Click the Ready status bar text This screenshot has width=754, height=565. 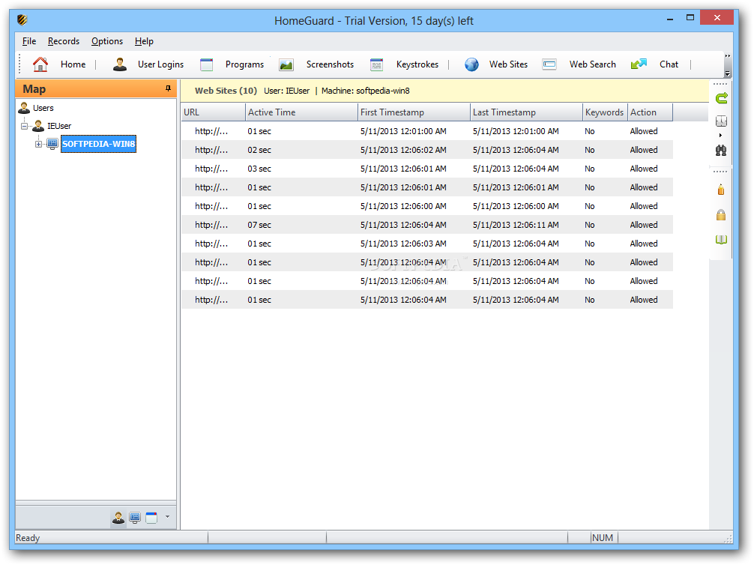pos(28,537)
